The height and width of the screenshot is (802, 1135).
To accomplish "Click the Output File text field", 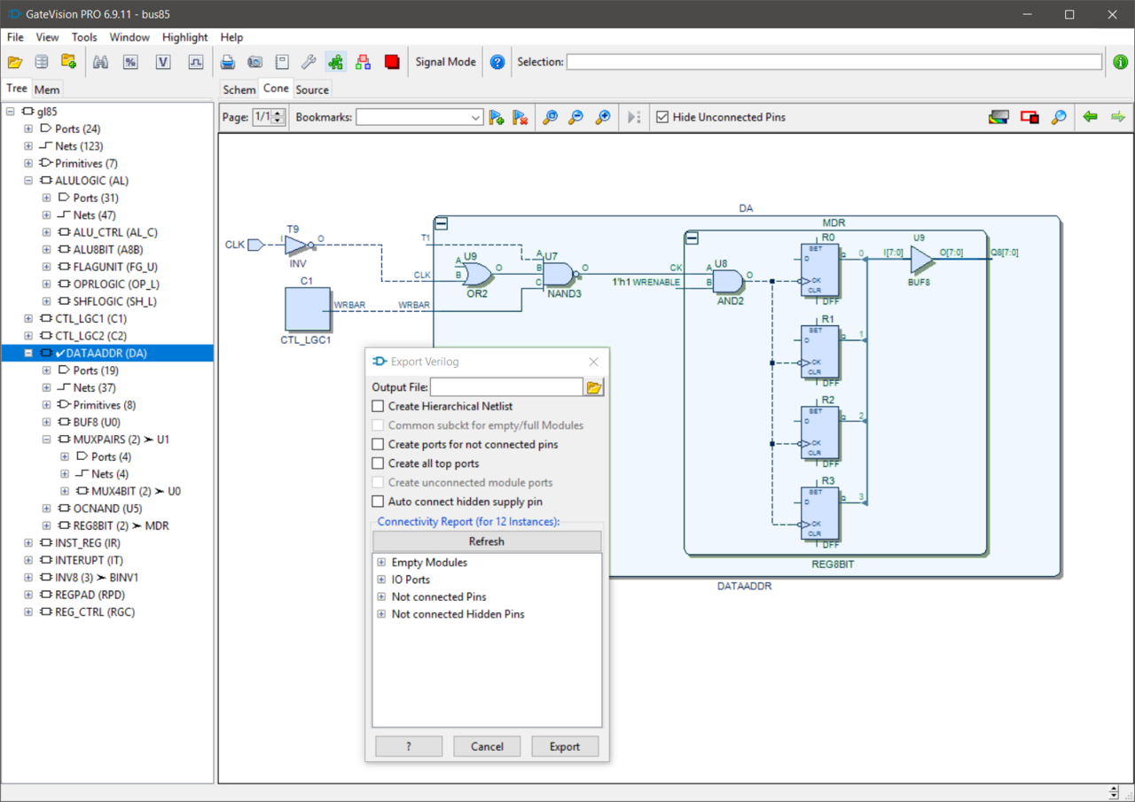I will tap(506, 387).
